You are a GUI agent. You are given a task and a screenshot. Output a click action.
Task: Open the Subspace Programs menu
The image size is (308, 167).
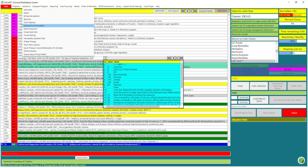39,6
